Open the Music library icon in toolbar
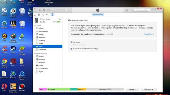The image size is (170, 95). coord(35,15)
